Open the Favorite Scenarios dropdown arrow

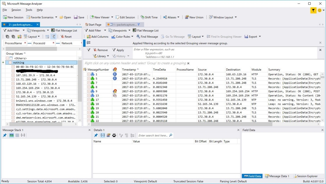click(x=56, y=17)
